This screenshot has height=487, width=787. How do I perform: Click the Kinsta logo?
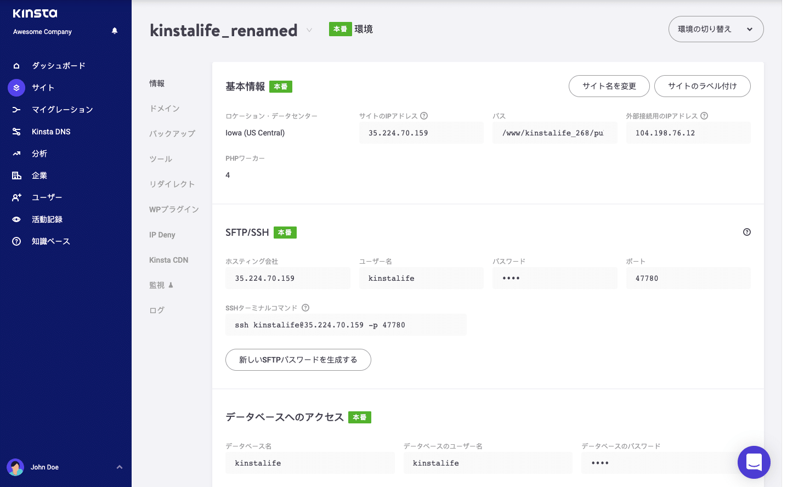35,13
